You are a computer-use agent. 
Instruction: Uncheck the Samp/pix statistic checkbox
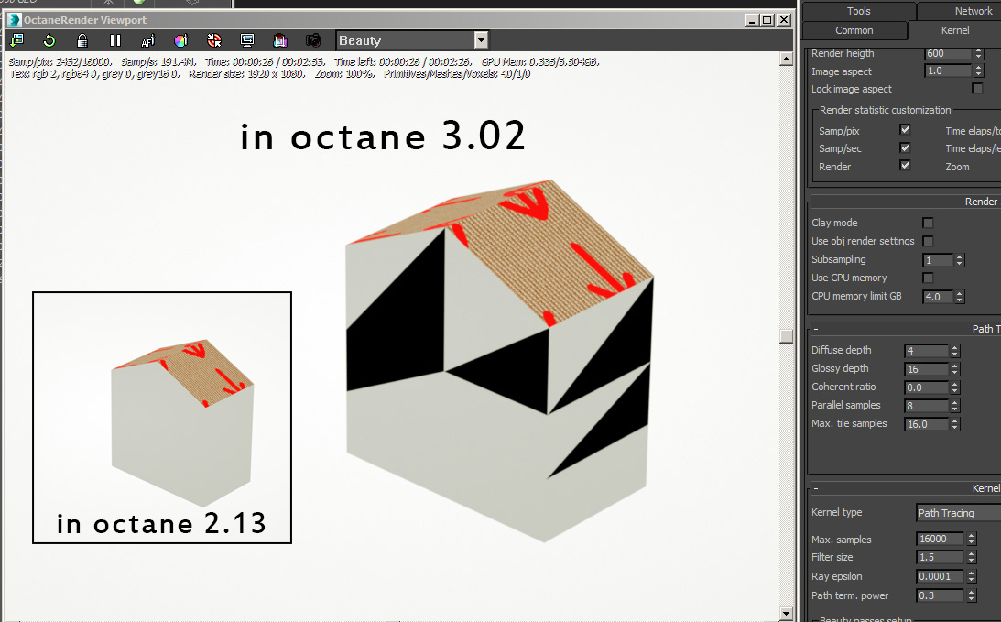coord(905,130)
